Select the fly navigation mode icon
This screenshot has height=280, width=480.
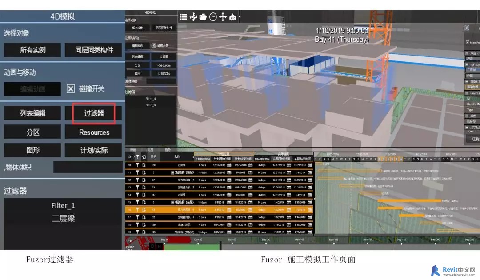pos(193,17)
